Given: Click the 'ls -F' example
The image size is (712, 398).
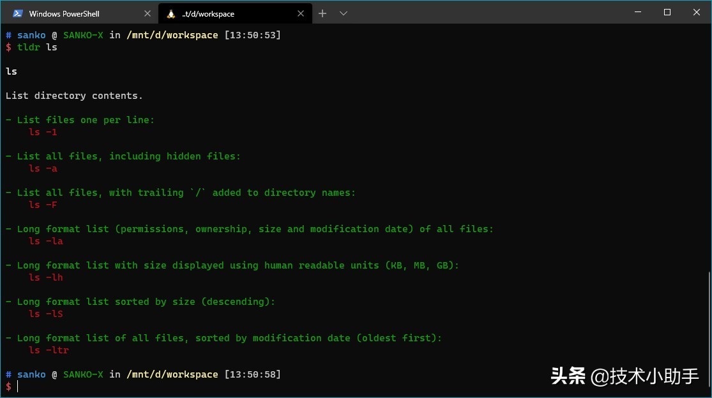Looking at the screenshot, I should [x=43, y=205].
